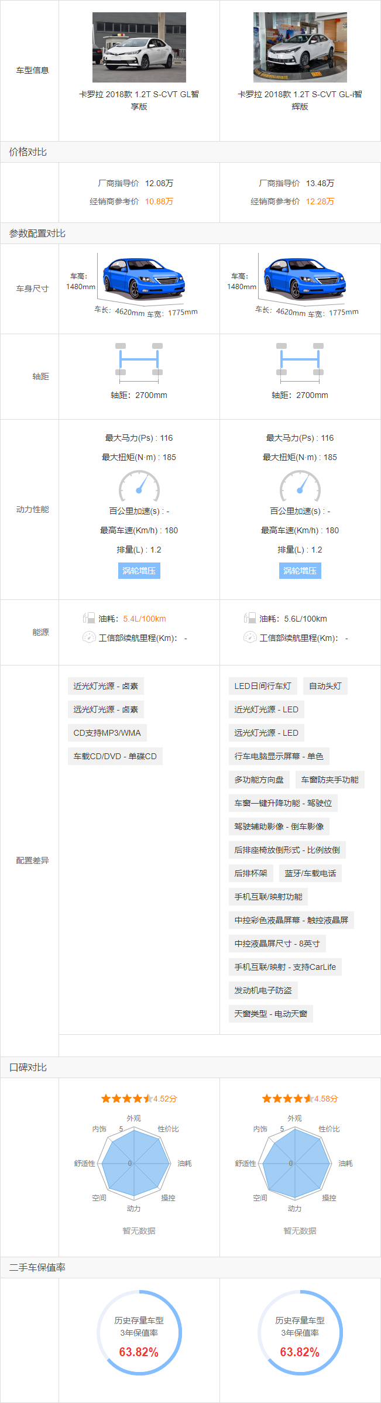
Task: Click the 动力性能 row label
Action: [32, 509]
